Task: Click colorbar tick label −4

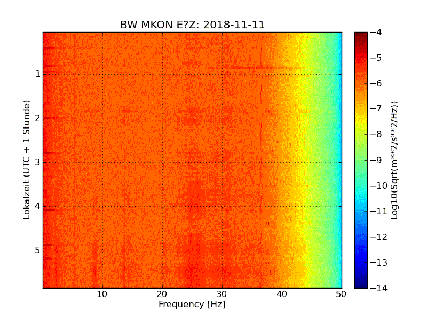Action: pos(376,33)
